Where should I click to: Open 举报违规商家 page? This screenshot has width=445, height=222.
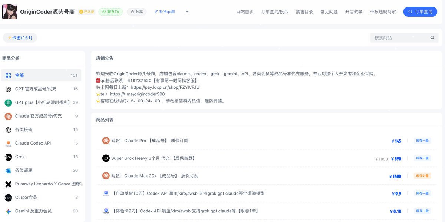(x=383, y=12)
